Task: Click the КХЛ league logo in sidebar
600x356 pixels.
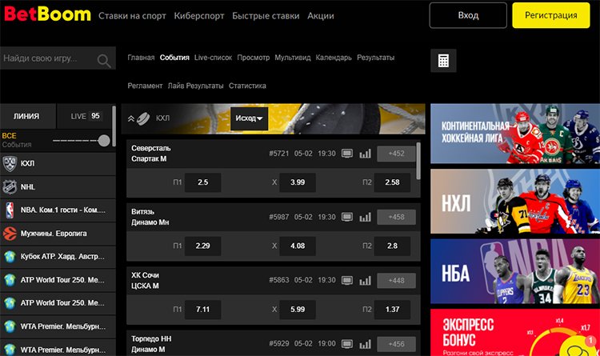Action: [x=10, y=163]
